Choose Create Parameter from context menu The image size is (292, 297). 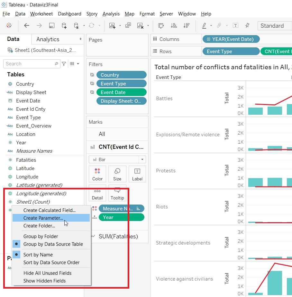tap(43, 218)
